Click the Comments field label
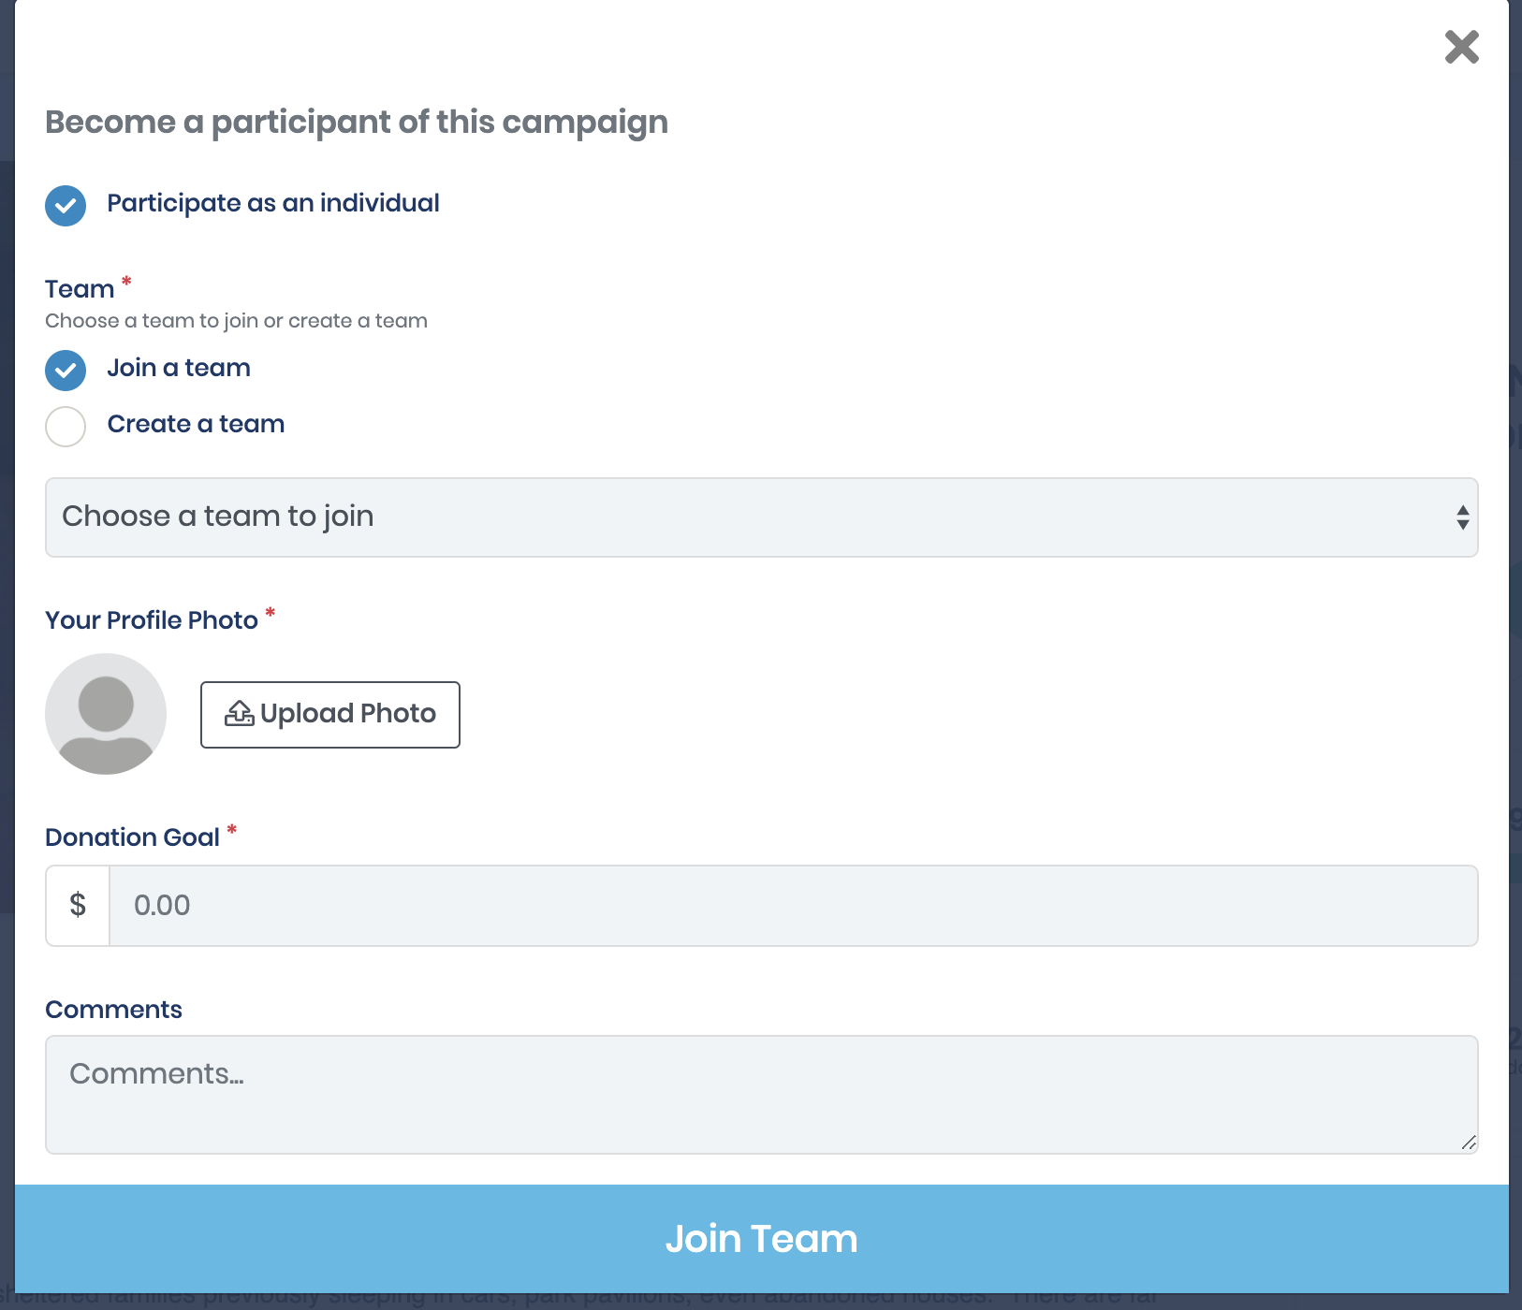Screen dimensions: 1522x1310 tap(113, 1010)
